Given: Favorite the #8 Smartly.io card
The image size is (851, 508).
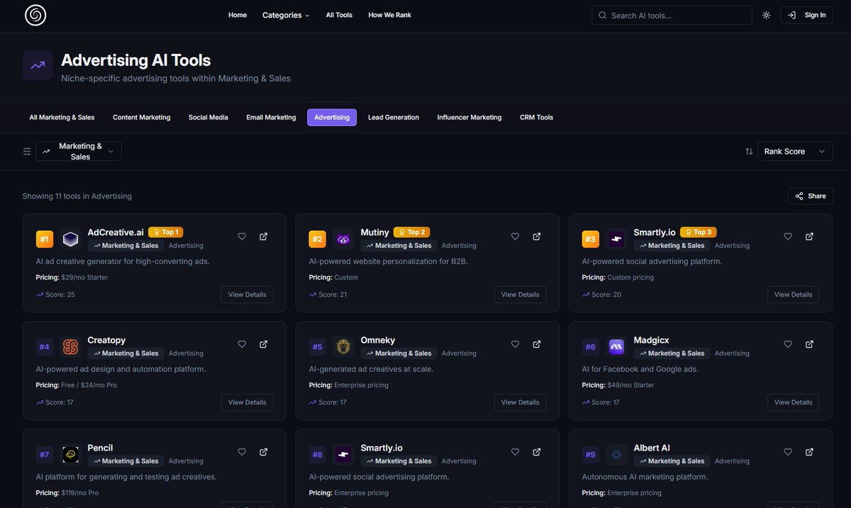Looking at the screenshot, I should pyautogui.click(x=516, y=452).
